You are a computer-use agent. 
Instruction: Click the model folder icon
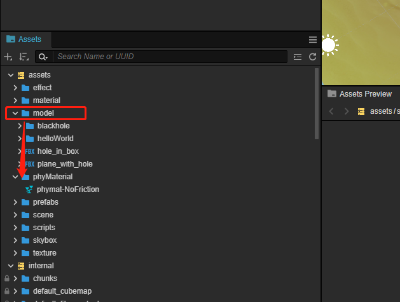(25, 113)
